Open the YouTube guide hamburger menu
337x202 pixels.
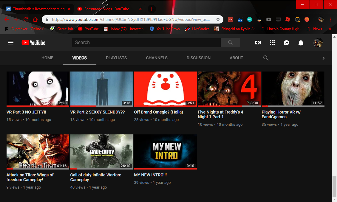tap(11, 43)
